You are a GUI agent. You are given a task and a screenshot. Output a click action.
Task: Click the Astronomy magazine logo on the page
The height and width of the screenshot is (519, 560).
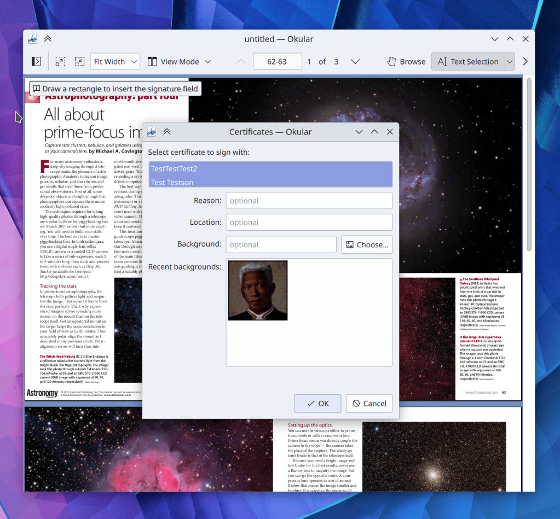pos(42,393)
